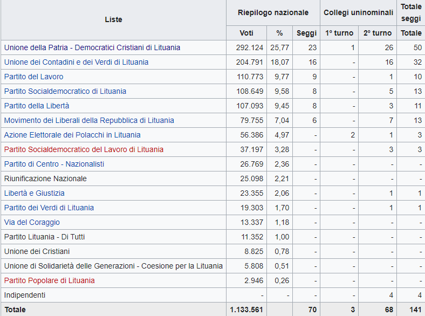
Task: Open the Partito del Lavoro link
Action: pos(33,77)
